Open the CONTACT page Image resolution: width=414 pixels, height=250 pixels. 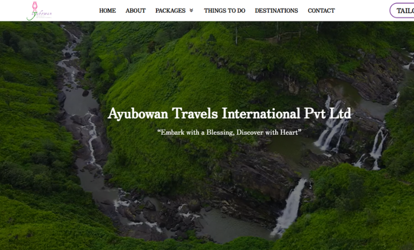pos(321,11)
